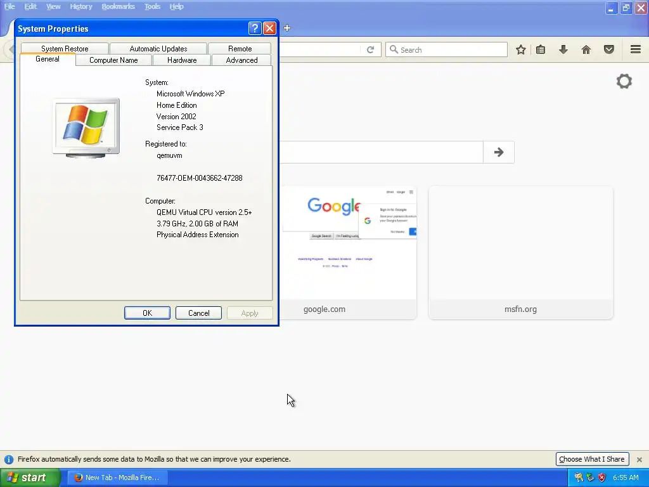Open the Advanced tab
649x487 pixels.
241,60
